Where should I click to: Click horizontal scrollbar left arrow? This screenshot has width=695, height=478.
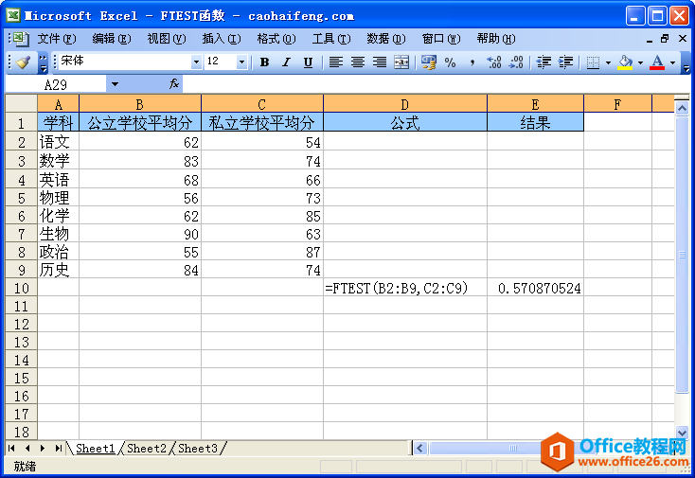pyautogui.click(x=420, y=449)
